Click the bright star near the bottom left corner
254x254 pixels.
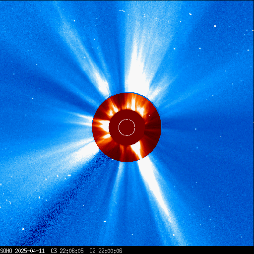(23, 229)
